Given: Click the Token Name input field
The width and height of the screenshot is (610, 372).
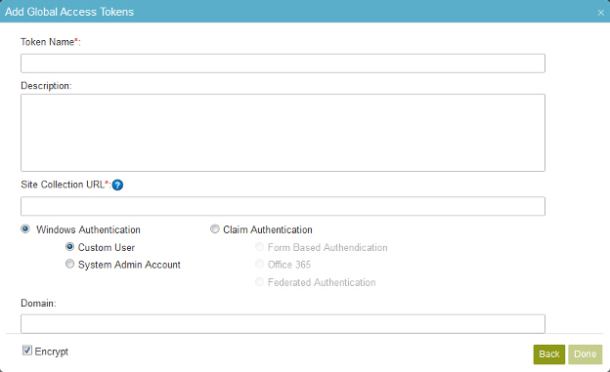Looking at the screenshot, I should (x=283, y=63).
